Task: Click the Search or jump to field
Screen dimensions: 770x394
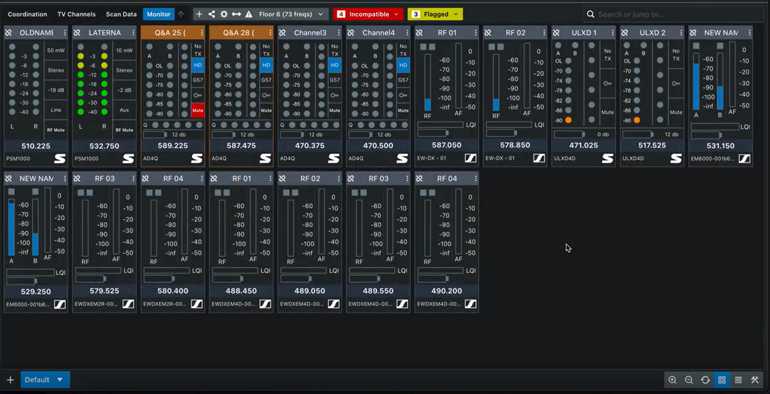Action: [x=674, y=14]
